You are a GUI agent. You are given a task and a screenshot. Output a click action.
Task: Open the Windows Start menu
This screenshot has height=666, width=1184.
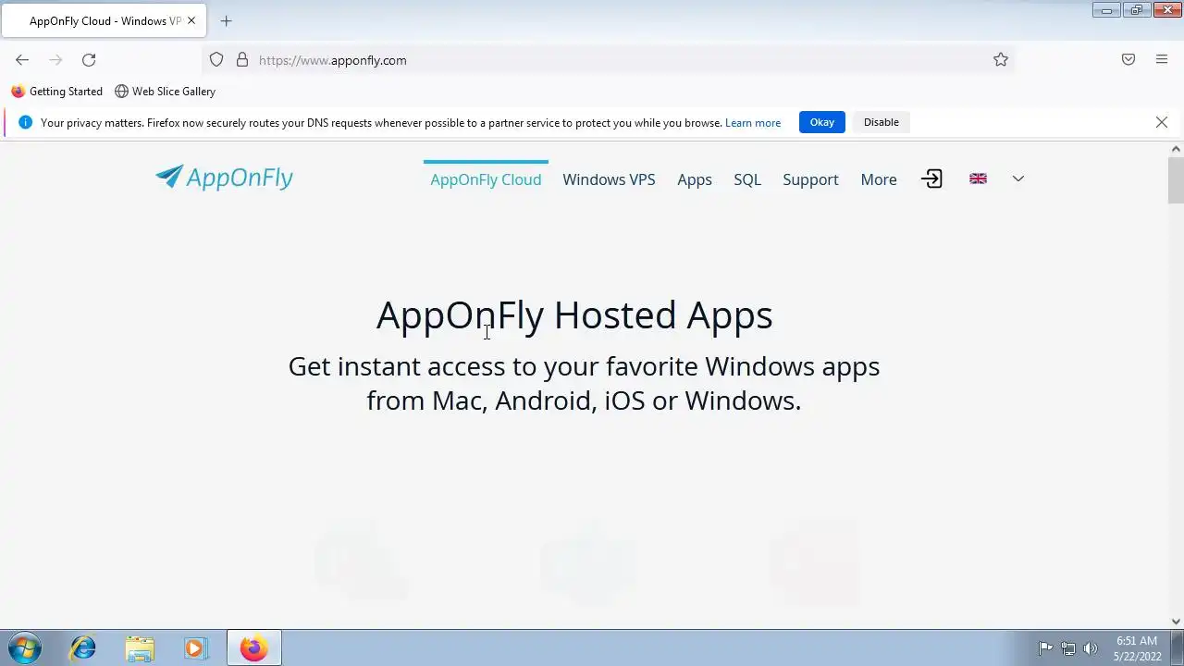(24, 648)
